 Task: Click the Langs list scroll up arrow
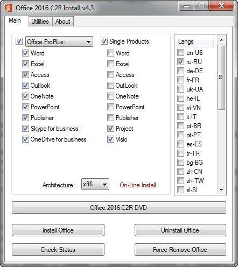(221, 40)
